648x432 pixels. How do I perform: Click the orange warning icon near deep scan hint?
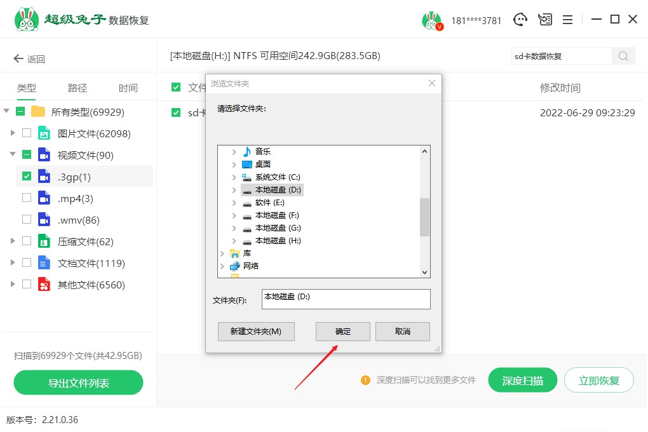pyautogui.click(x=365, y=380)
